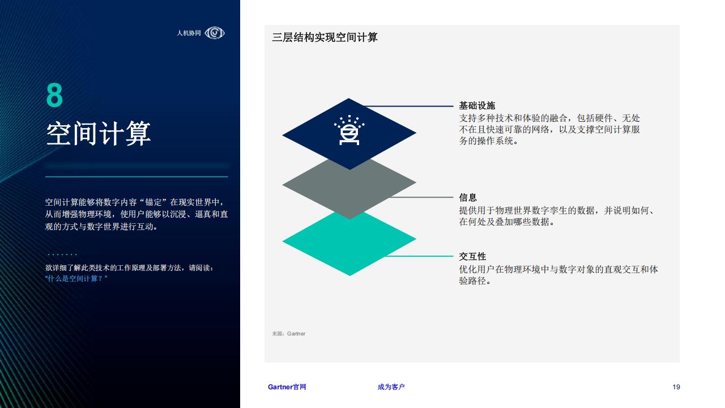Click the section number 8
The width and height of the screenshot is (725, 408).
54,95
